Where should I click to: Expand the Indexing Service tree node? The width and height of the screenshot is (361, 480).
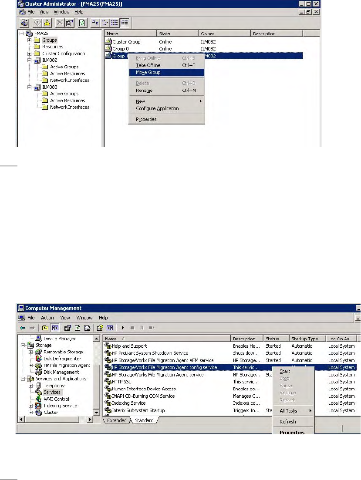pyautogui.click(x=30, y=406)
